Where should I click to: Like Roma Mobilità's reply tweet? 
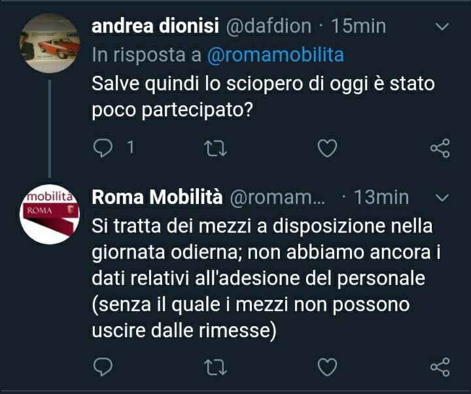(x=326, y=367)
